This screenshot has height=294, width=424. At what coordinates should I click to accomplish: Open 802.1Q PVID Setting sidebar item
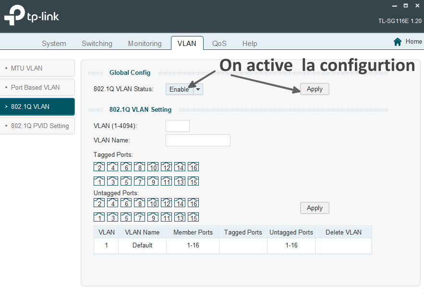[x=39, y=126]
